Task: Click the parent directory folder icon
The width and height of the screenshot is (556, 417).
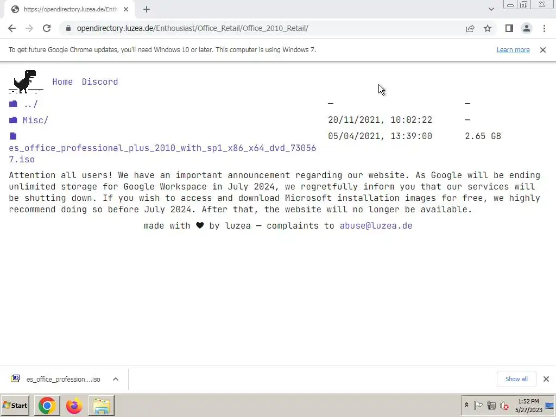Action: (13, 104)
